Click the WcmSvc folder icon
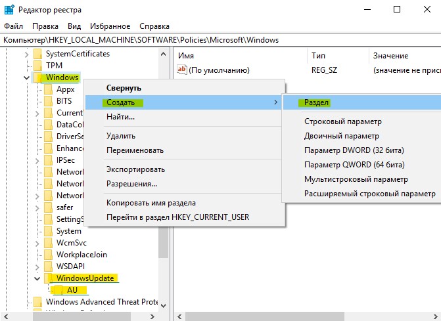This screenshot has width=441, height=321. [x=48, y=243]
